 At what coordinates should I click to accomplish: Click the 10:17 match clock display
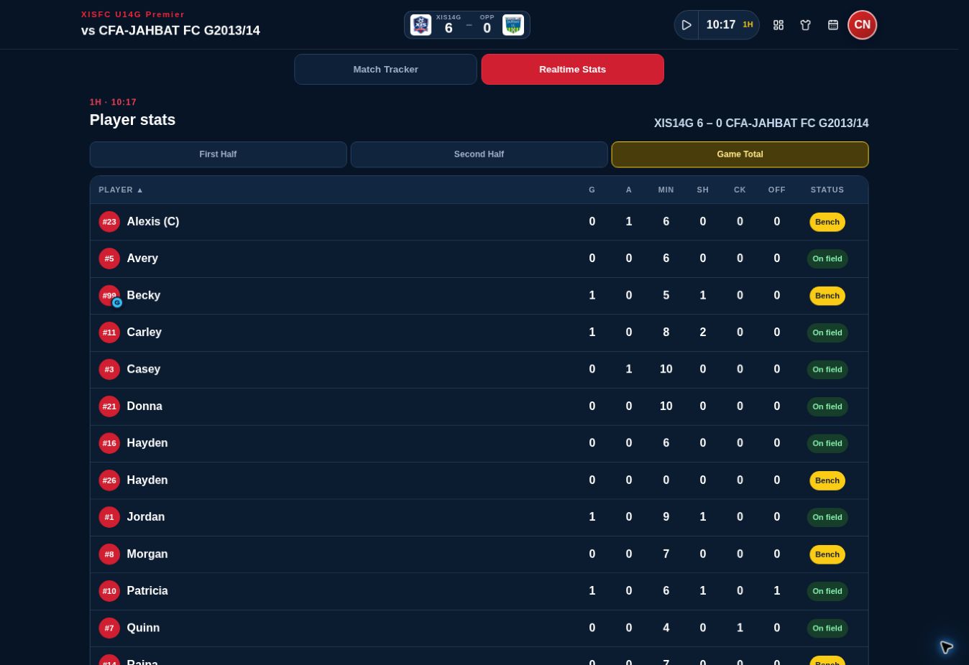[x=720, y=25]
